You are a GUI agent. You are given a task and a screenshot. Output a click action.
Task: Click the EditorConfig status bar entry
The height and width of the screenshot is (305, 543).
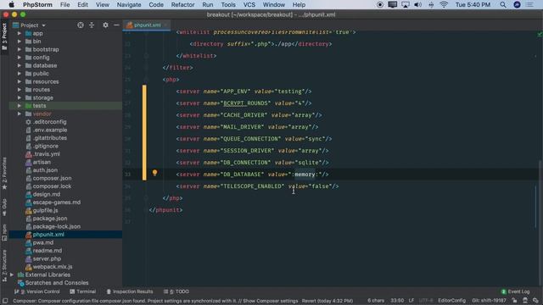pos(452,301)
